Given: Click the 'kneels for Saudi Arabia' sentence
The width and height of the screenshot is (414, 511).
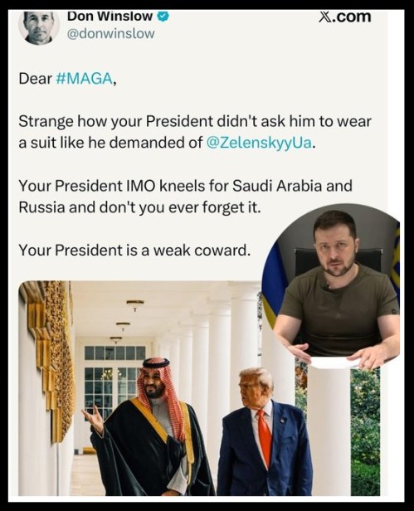Looking at the screenshot, I should coord(185,197).
